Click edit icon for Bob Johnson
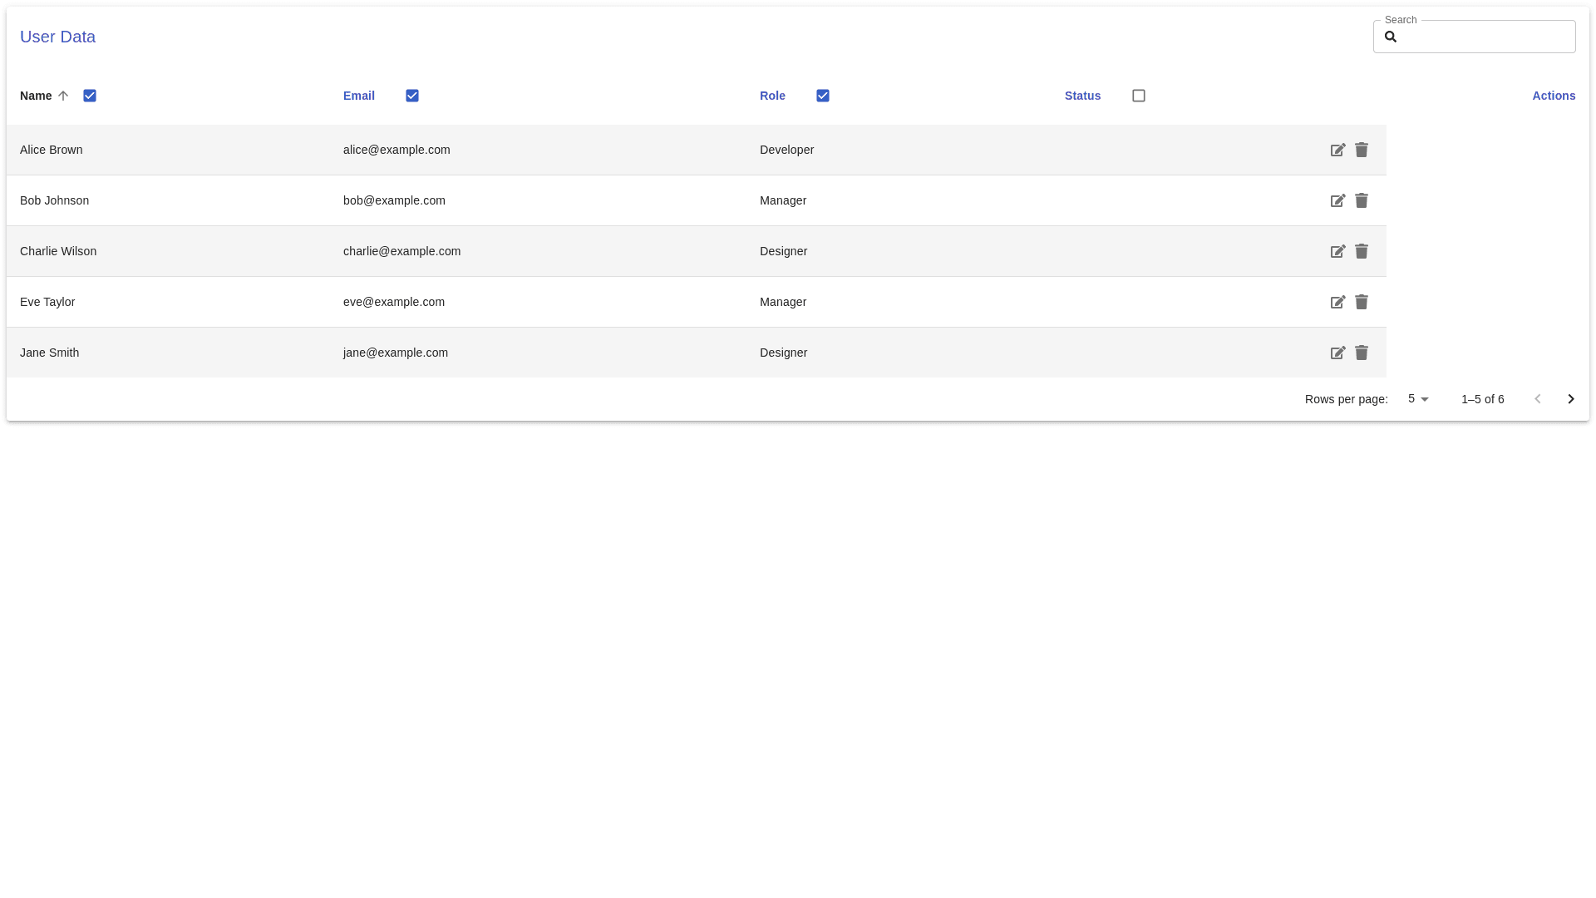 1337,200
